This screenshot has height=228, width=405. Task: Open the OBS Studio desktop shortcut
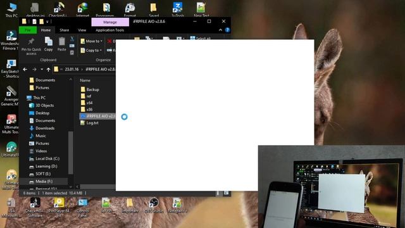(x=154, y=205)
